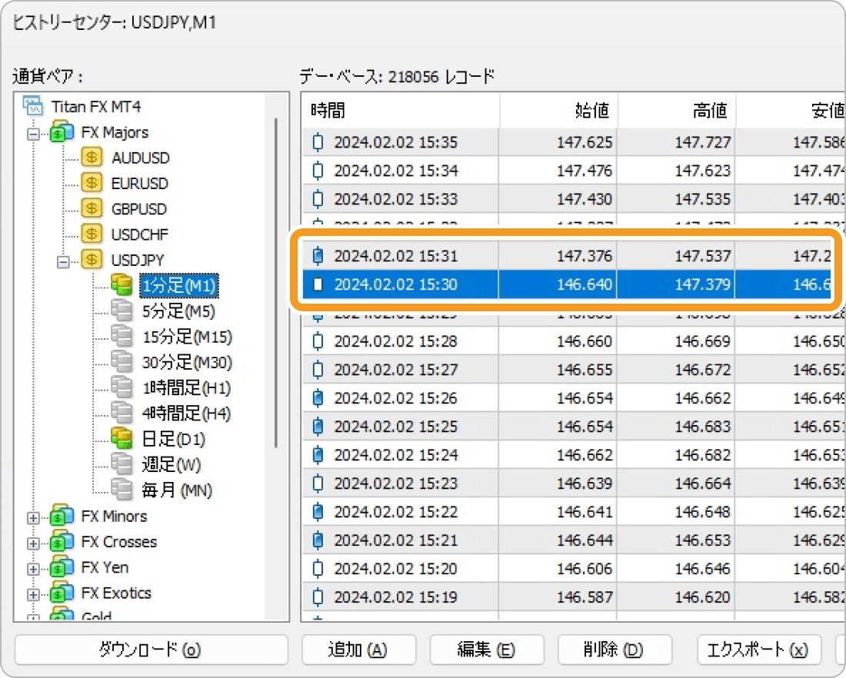Click the 始値 column header
The width and height of the screenshot is (846, 678).
coord(559,111)
